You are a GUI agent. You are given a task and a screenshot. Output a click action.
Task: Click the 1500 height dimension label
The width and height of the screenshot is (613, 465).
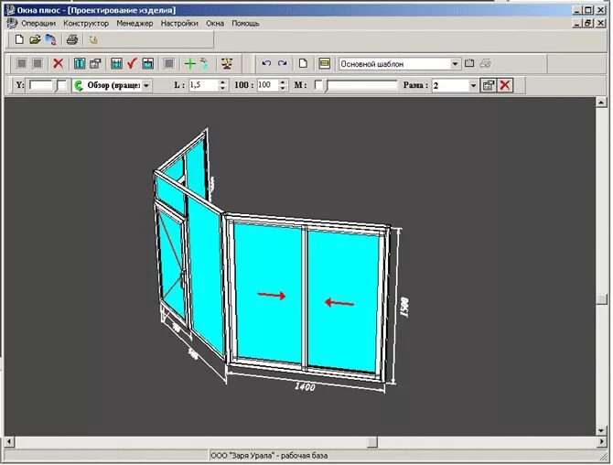pos(404,307)
